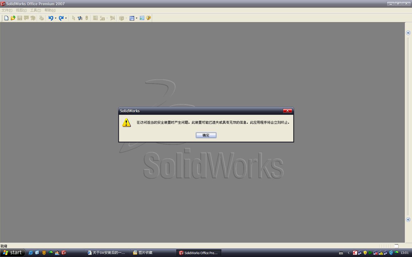The height and width of the screenshot is (257, 412).
Task: Click the green umbrella quick launch icon
Action: point(51,253)
